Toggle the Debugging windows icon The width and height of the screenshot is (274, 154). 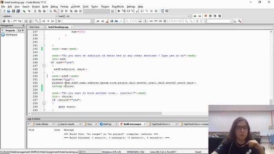(162, 11)
